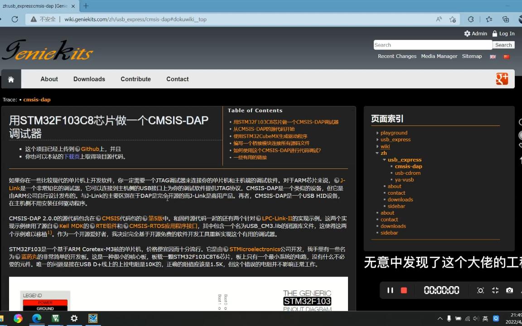This screenshot has width=522, height=326.
Task: Open the Admin panel
Action: pyautogui.click(x=475, y=33)
